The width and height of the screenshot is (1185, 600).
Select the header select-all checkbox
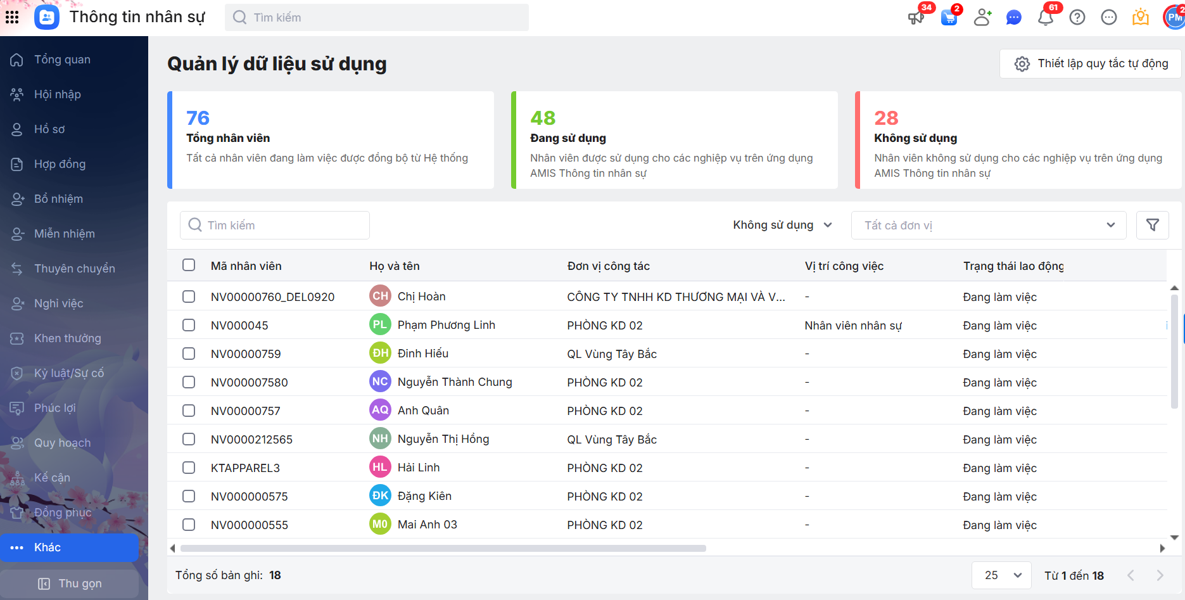coord(189,265)
